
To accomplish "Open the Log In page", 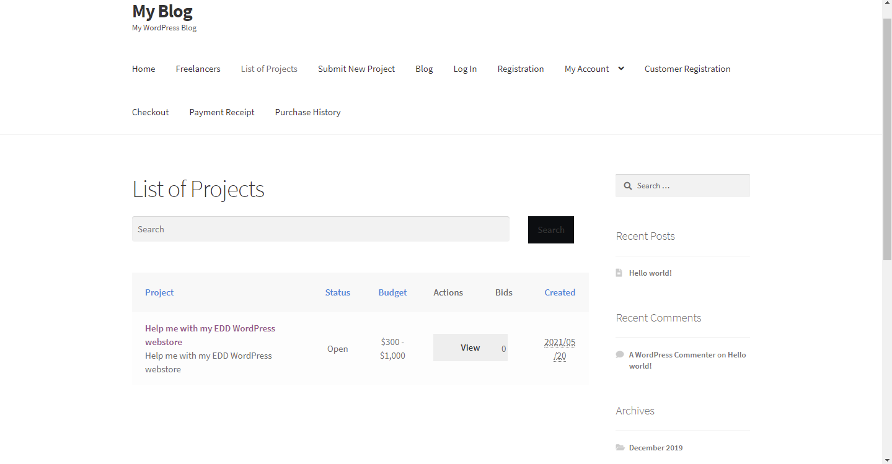I will pos(465,69).
